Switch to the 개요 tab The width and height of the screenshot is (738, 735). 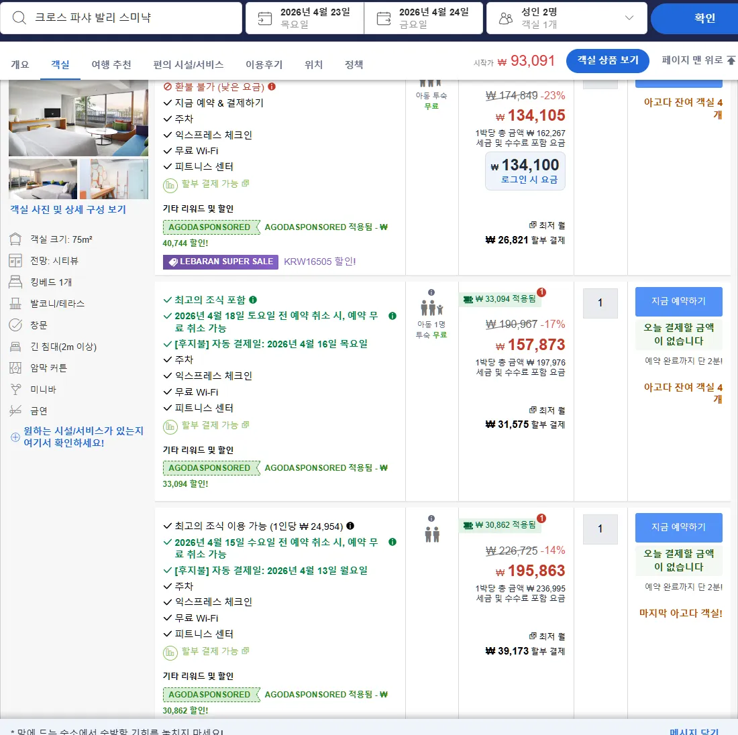(x=19, y=64)
